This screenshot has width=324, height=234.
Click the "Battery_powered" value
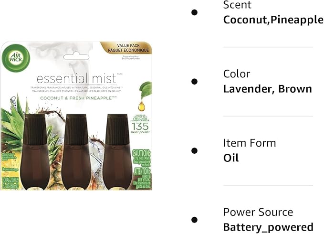click(268, 227)
